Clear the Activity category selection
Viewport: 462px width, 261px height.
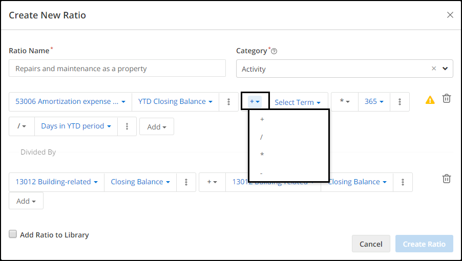tap(434, 69)
